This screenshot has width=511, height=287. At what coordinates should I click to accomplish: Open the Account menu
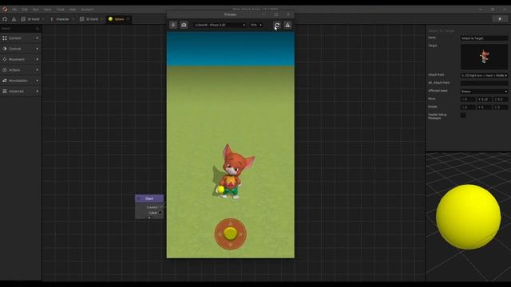pyautogui.click(x=87, y=10)
